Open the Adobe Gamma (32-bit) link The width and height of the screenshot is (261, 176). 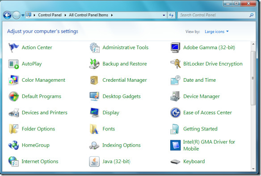click(209, 48)
